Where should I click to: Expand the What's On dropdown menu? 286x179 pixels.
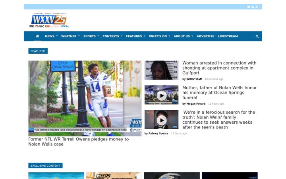click(159, 36)
